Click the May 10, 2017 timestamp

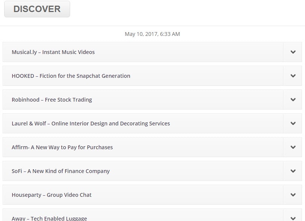tap(152, 34)
